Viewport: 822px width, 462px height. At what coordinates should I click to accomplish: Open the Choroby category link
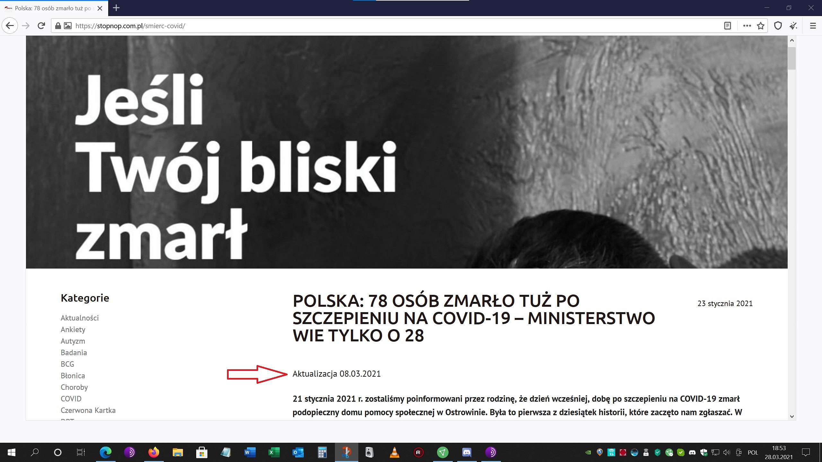click(74, 387)
